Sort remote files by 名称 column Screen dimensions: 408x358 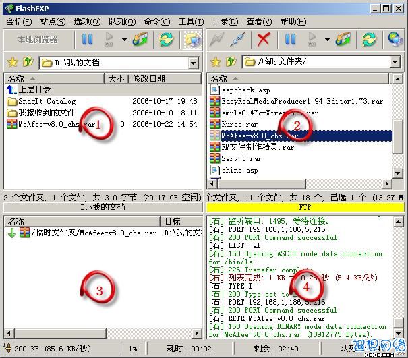pos(298,79)
